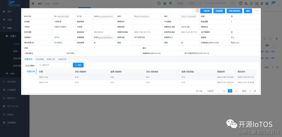Click the 2023-11-02 date cell
Image resolution: width=282 pixels, height=137 pixels.
tap(44, 77)
